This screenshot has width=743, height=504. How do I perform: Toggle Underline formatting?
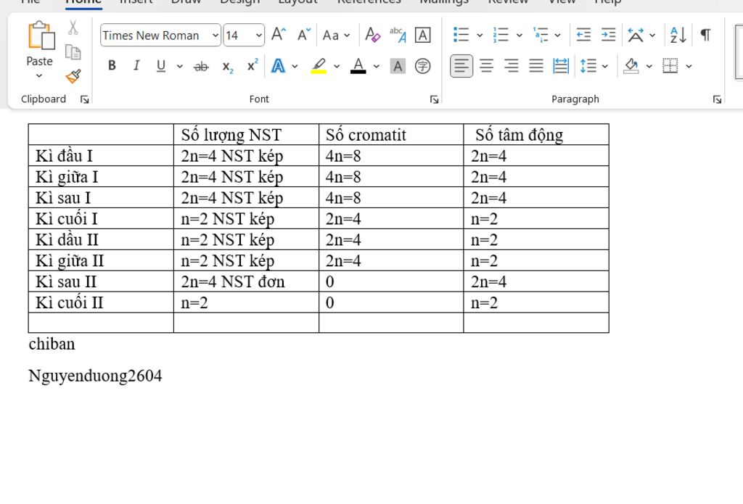(x=161, y=66)
